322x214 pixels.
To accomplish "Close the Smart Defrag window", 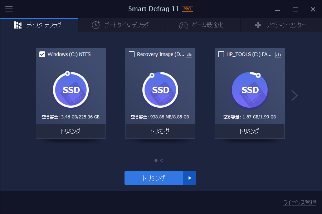I will pos(313,9).
